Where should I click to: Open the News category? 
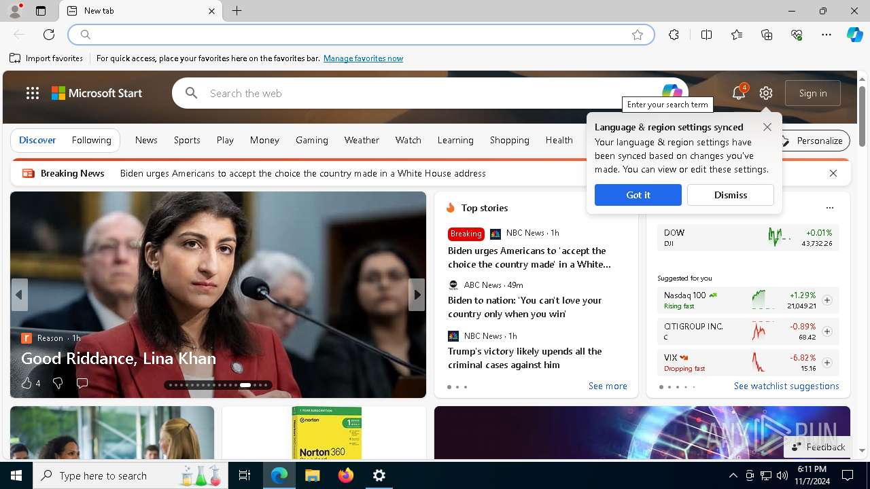pyautogui.click(x=146, y=140)
